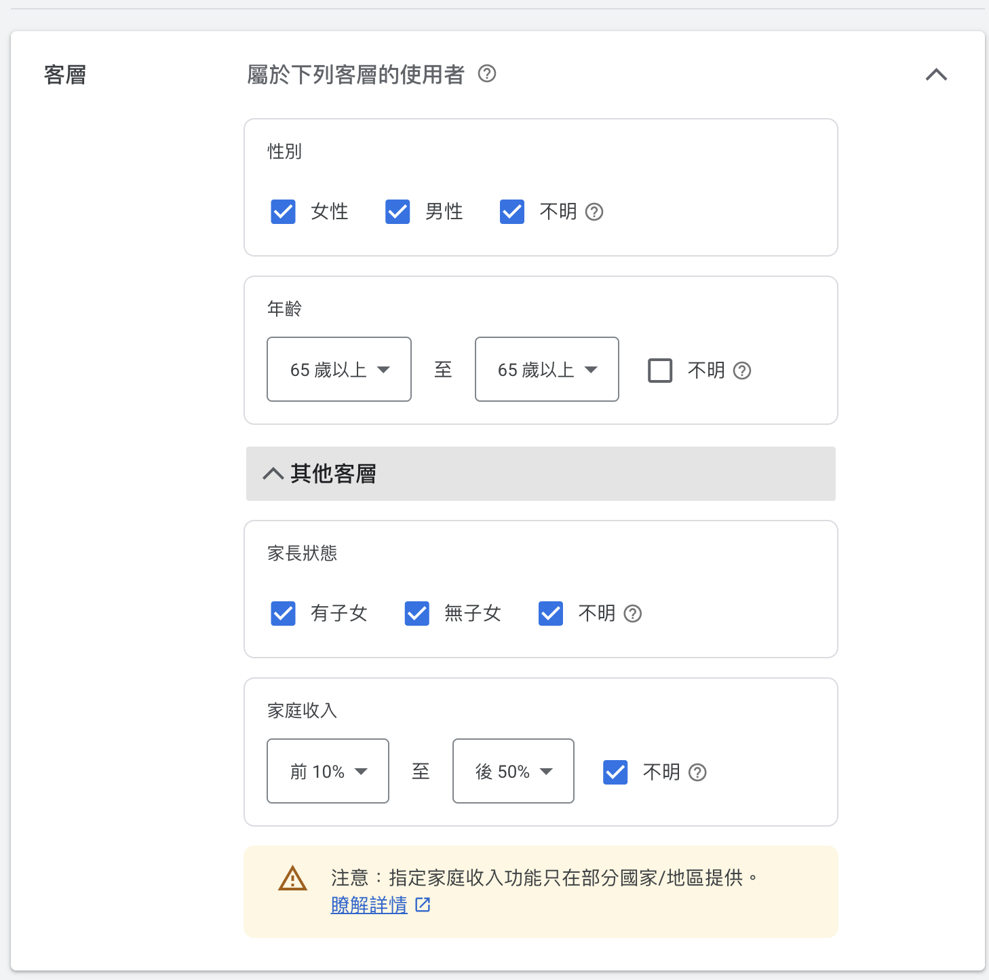This screenshot has height=980, width=989.
Task: Collapse the 其他客層 section
Action: [x=273, y=474]
